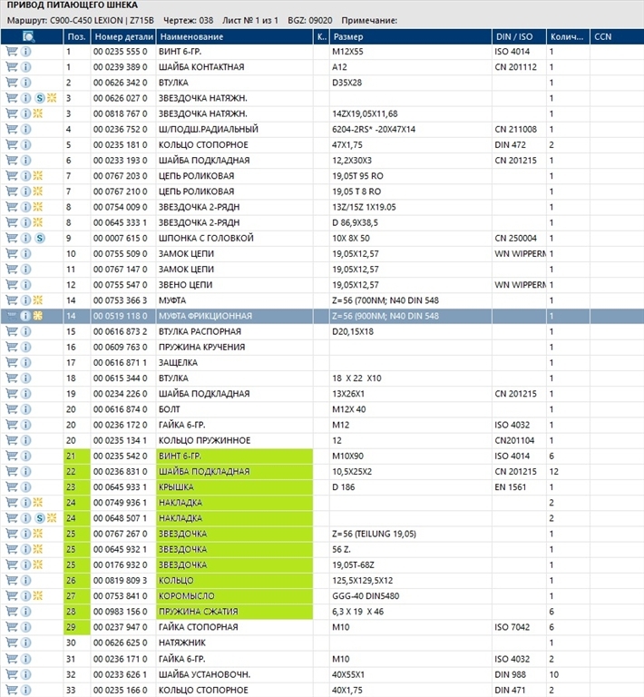Click cart icon for sprocket 00 0754 009 0
This screenshot has height=697, width=644.
[12, 207]
